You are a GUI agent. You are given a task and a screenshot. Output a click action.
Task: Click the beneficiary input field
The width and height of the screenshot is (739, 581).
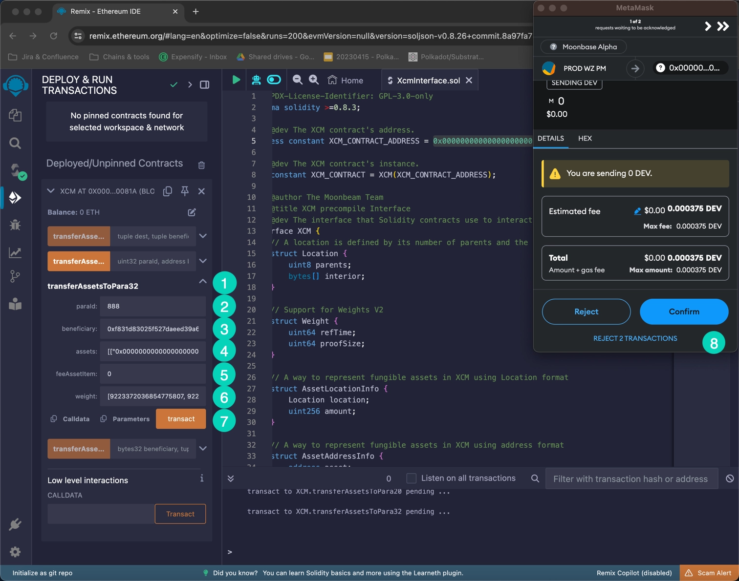click(x=152, y=329)
